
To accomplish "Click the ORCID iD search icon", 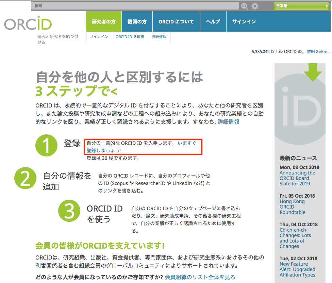I will click(244, 6).
